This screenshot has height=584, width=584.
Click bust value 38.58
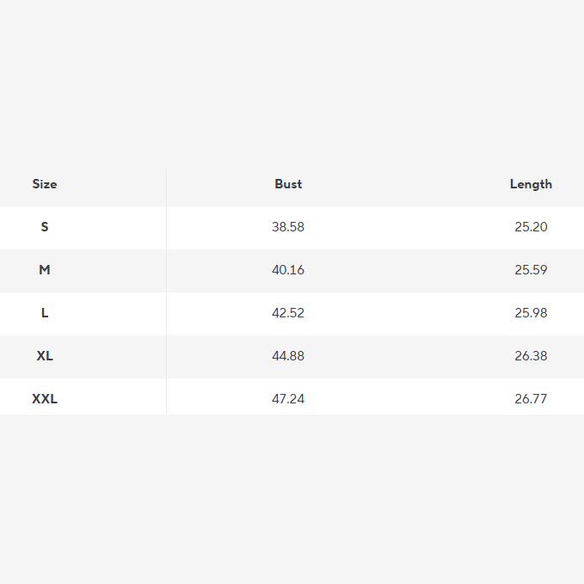point(288,227)
